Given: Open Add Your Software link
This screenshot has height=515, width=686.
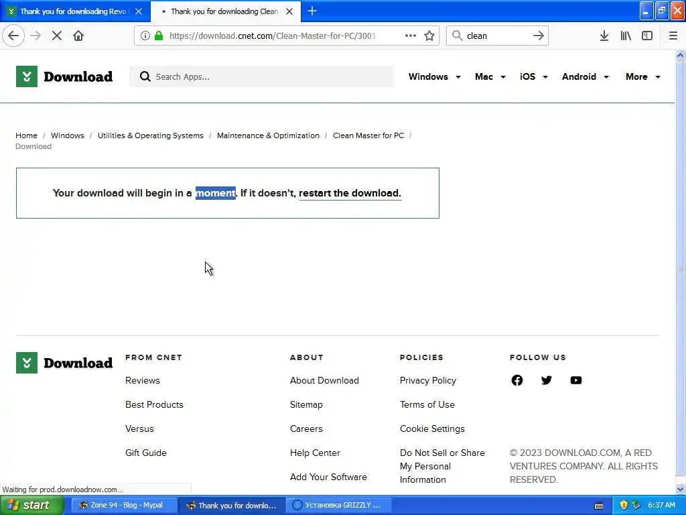Looking at the screenshot, I should click(328, 477).
